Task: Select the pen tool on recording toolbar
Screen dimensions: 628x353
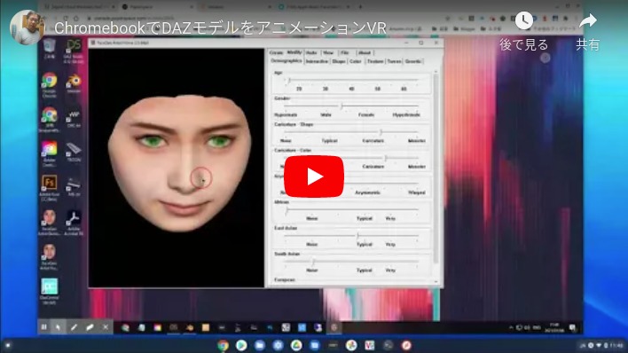Action: [74, 327]
